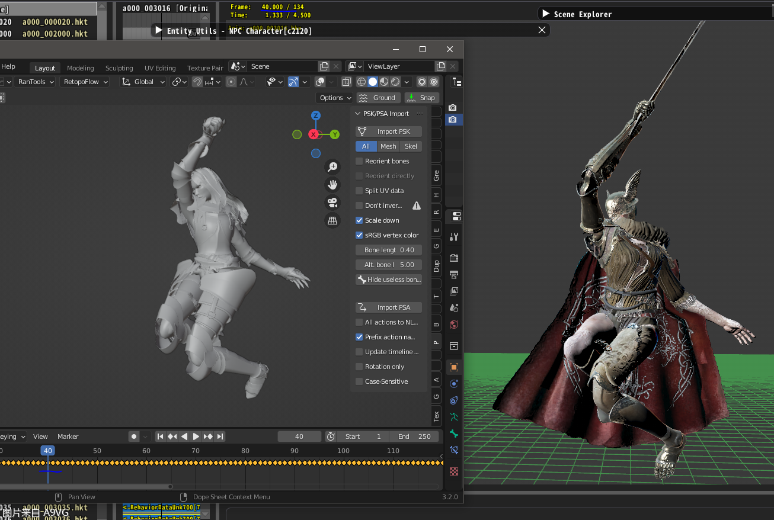The width and height of the screenshot is (774, 520).
Task: Open the RanTools dropdown menu
Action: tap(36, 82)
